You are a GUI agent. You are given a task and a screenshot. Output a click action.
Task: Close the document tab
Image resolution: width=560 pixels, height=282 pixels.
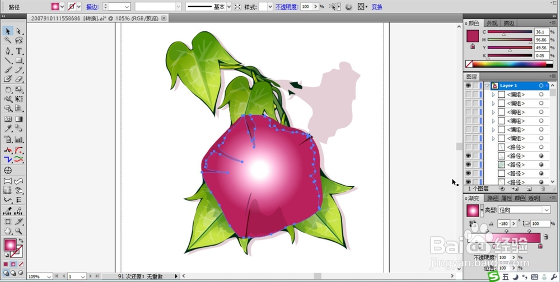point(164,18)
